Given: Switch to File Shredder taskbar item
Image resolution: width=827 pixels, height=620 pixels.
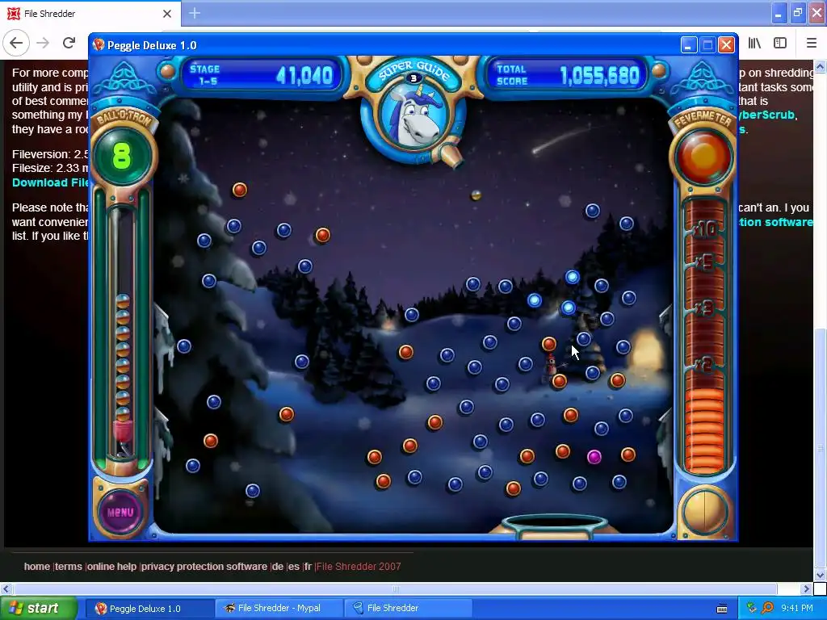Looking at the screenshot, I should [408, 609].
